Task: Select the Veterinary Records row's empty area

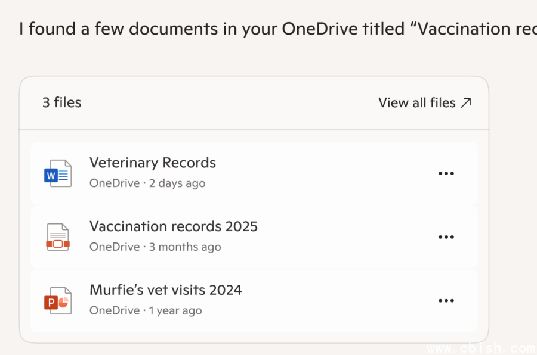Action: 328,173
